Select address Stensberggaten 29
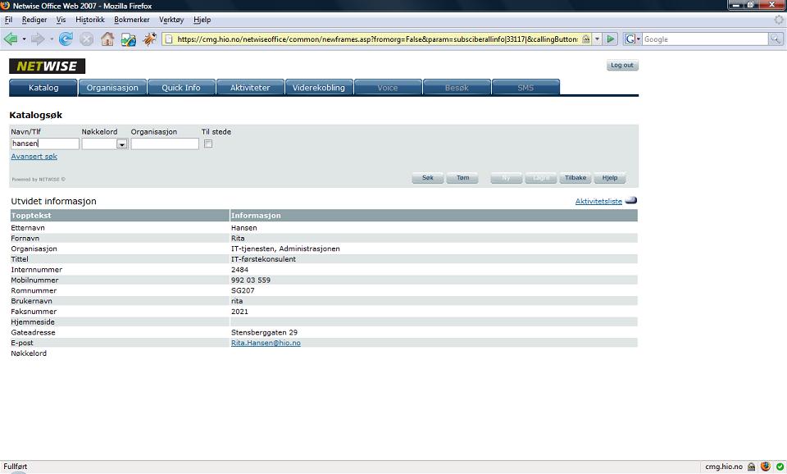This screenshot has width=787, height=474. [x=264, y=332]
